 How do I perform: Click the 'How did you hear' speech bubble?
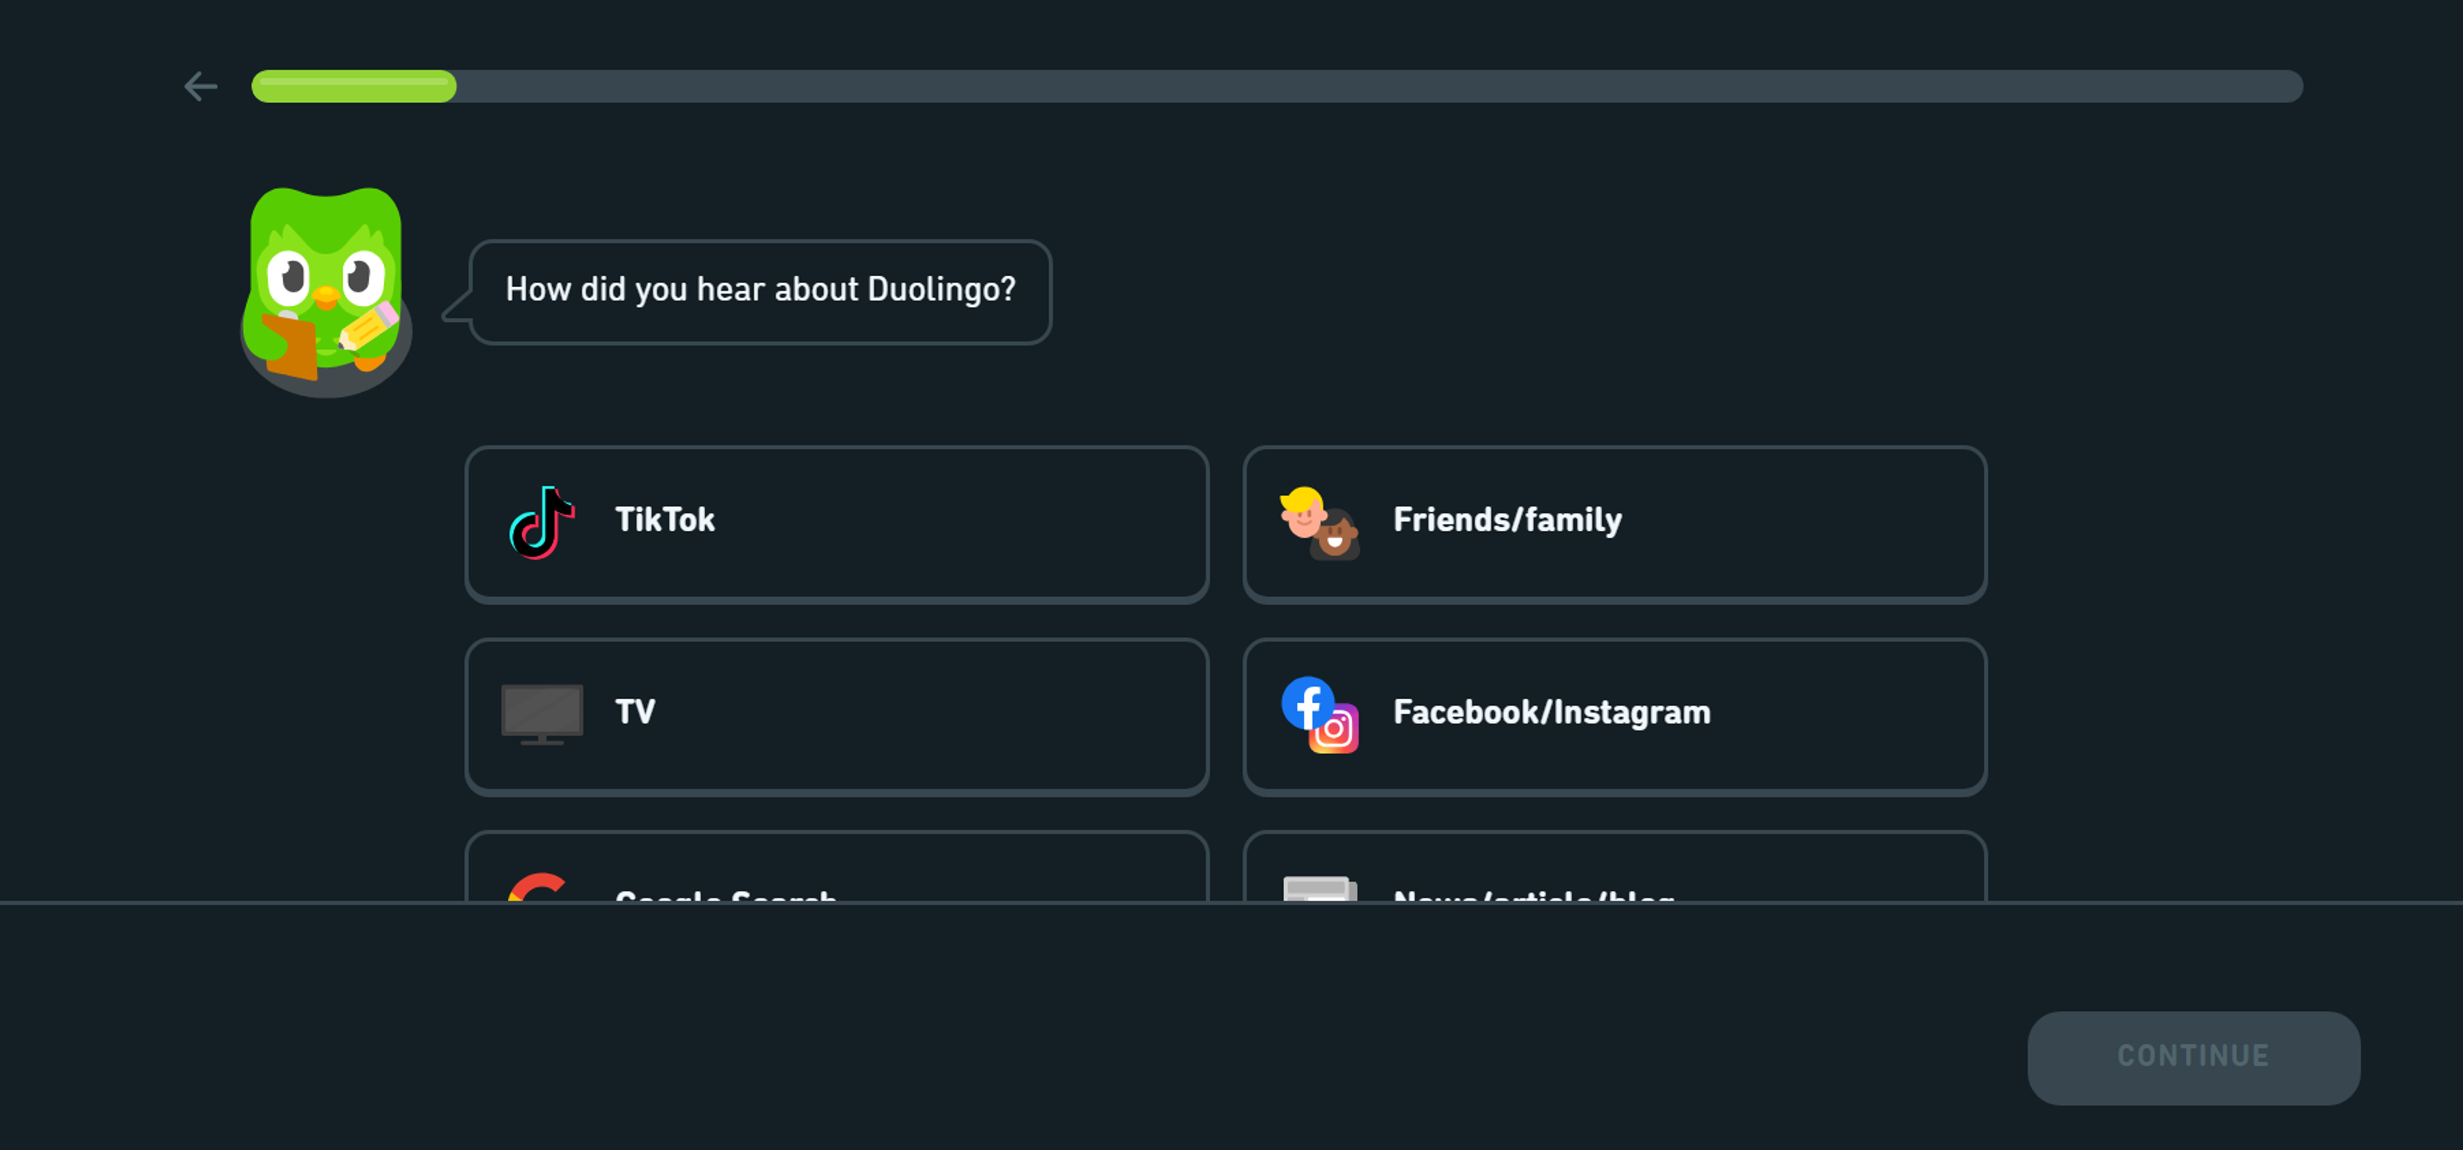(760, 290)
